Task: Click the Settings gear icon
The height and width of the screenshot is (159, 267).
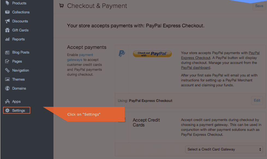Action: point(7,111)
